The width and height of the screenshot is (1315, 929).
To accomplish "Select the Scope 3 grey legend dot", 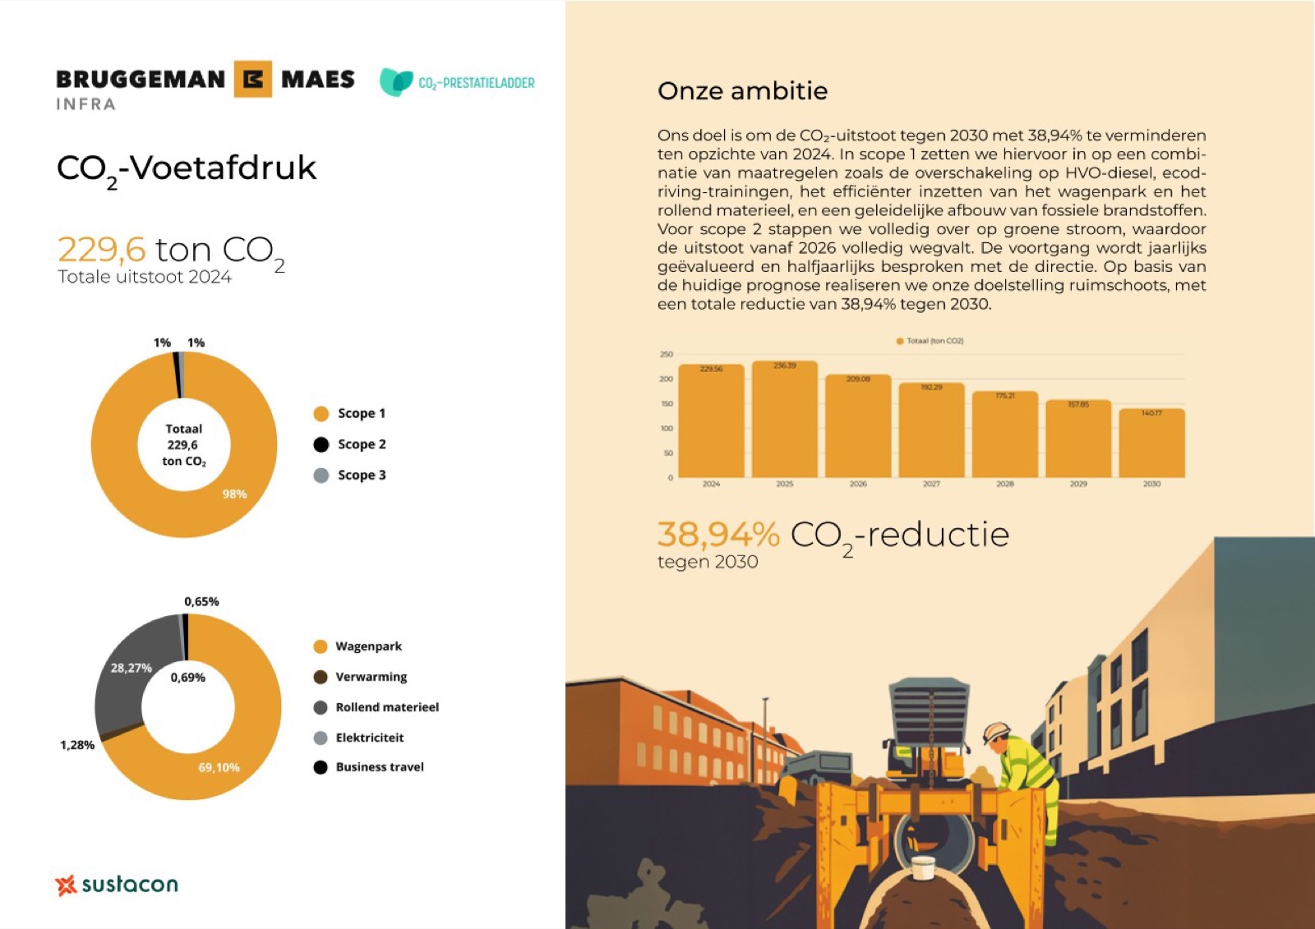I will pyautogui.click(x=321, y=476).
